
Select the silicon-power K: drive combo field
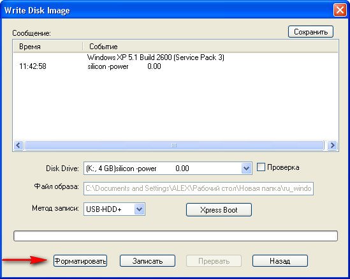point(168,168)
